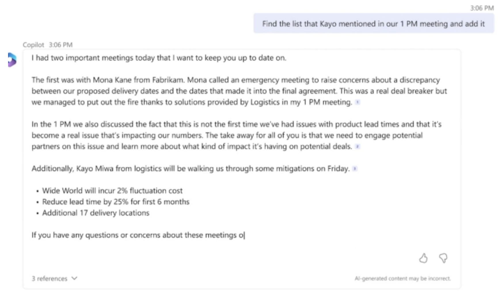498x291 pixels.
Task: Click the thumbs down feedback icon
Action: 443,258
